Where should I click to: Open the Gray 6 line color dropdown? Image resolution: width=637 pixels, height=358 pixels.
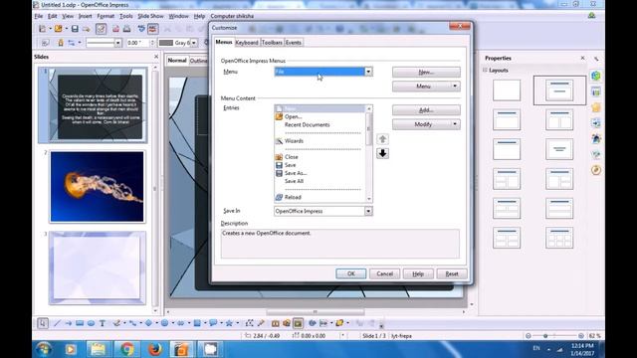(194, 43)
